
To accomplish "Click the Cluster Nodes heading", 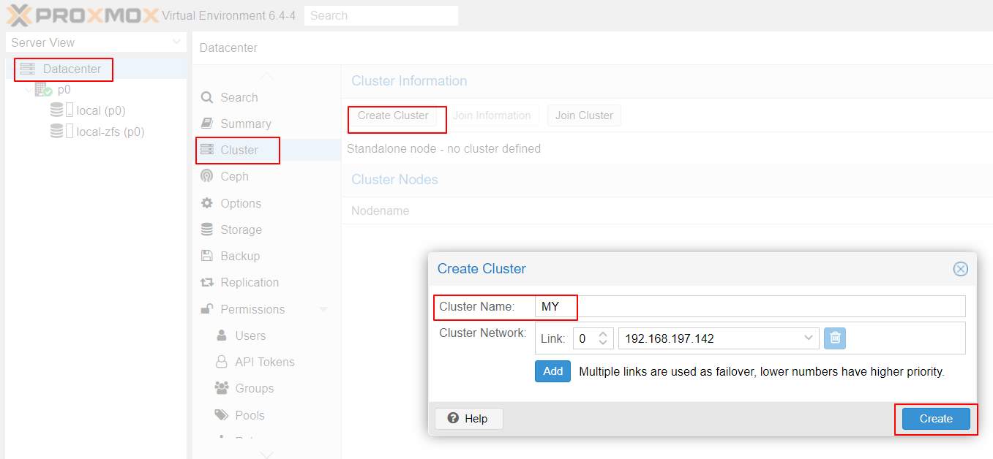I will coord(394,180).
